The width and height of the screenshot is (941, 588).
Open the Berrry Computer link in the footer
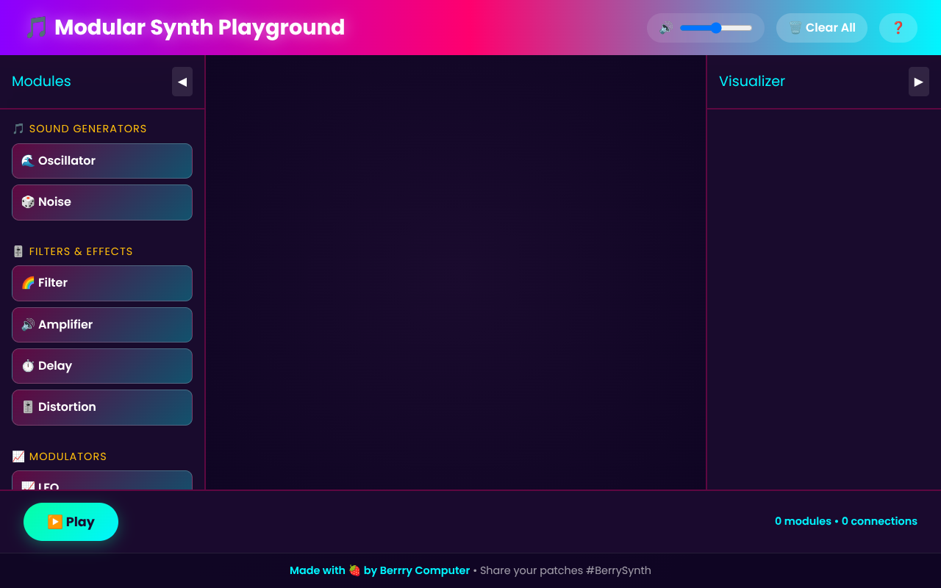click(425, 570)
